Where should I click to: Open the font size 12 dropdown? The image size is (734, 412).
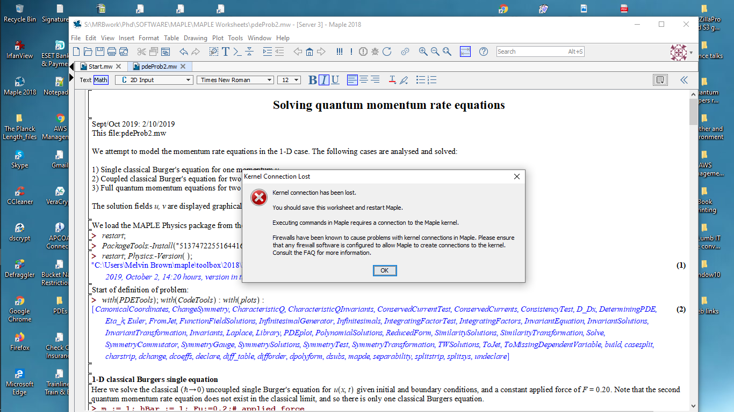click(289, 80)
